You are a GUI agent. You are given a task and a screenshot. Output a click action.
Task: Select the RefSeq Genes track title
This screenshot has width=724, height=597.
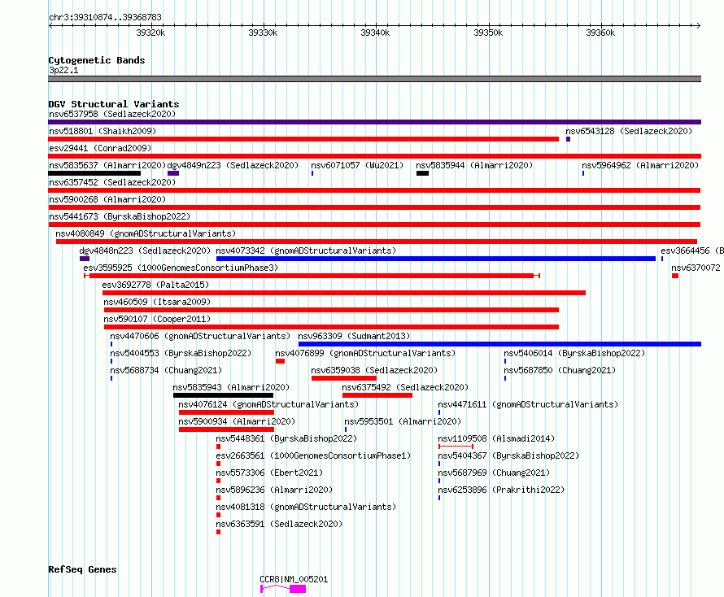[82, 569]
